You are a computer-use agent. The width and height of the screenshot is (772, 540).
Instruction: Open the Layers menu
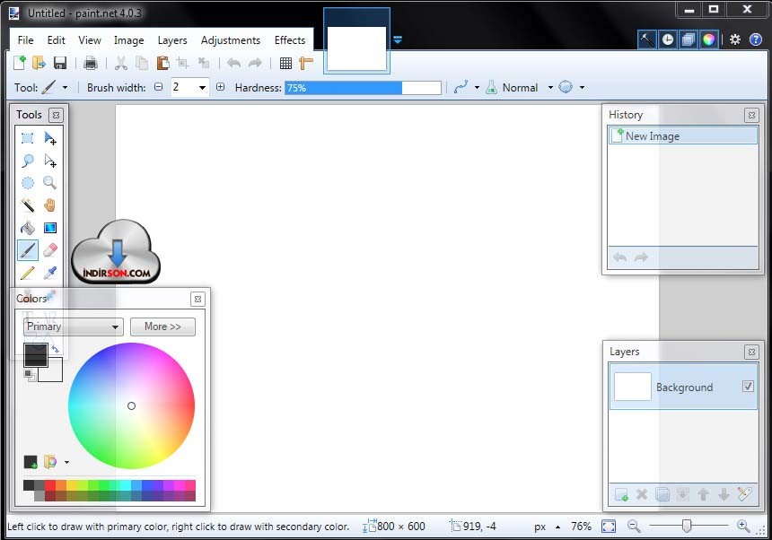point(172,40)
